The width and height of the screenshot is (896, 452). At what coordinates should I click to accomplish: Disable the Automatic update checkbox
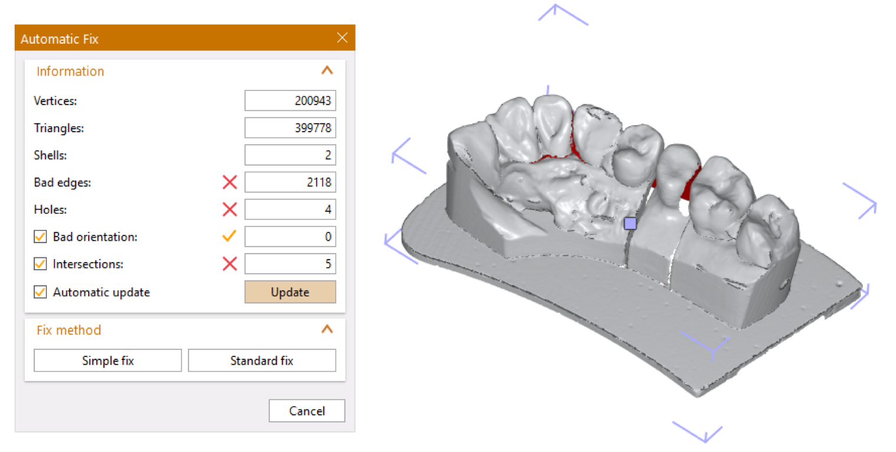coord(40,292)
